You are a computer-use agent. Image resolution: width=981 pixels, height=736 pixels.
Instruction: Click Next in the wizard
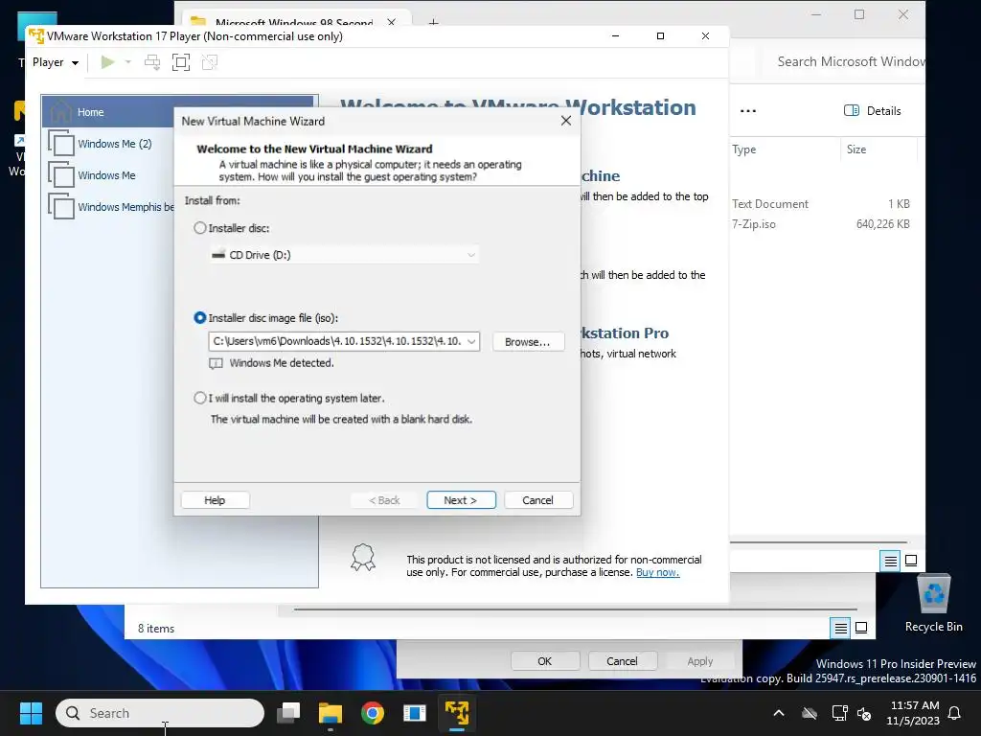point(461,500)
